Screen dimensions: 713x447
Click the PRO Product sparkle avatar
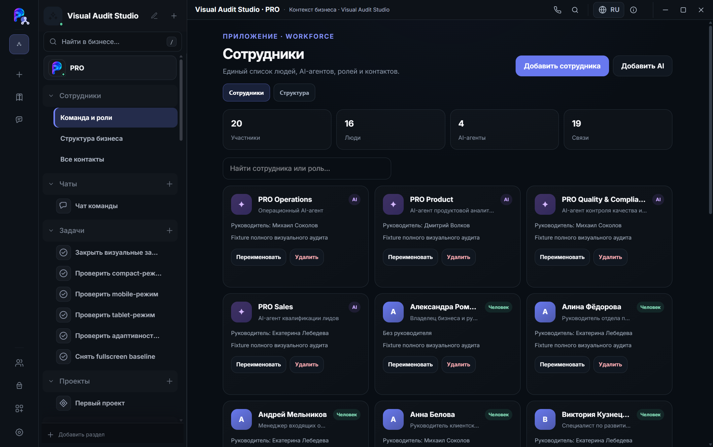(x=393, y=204)
